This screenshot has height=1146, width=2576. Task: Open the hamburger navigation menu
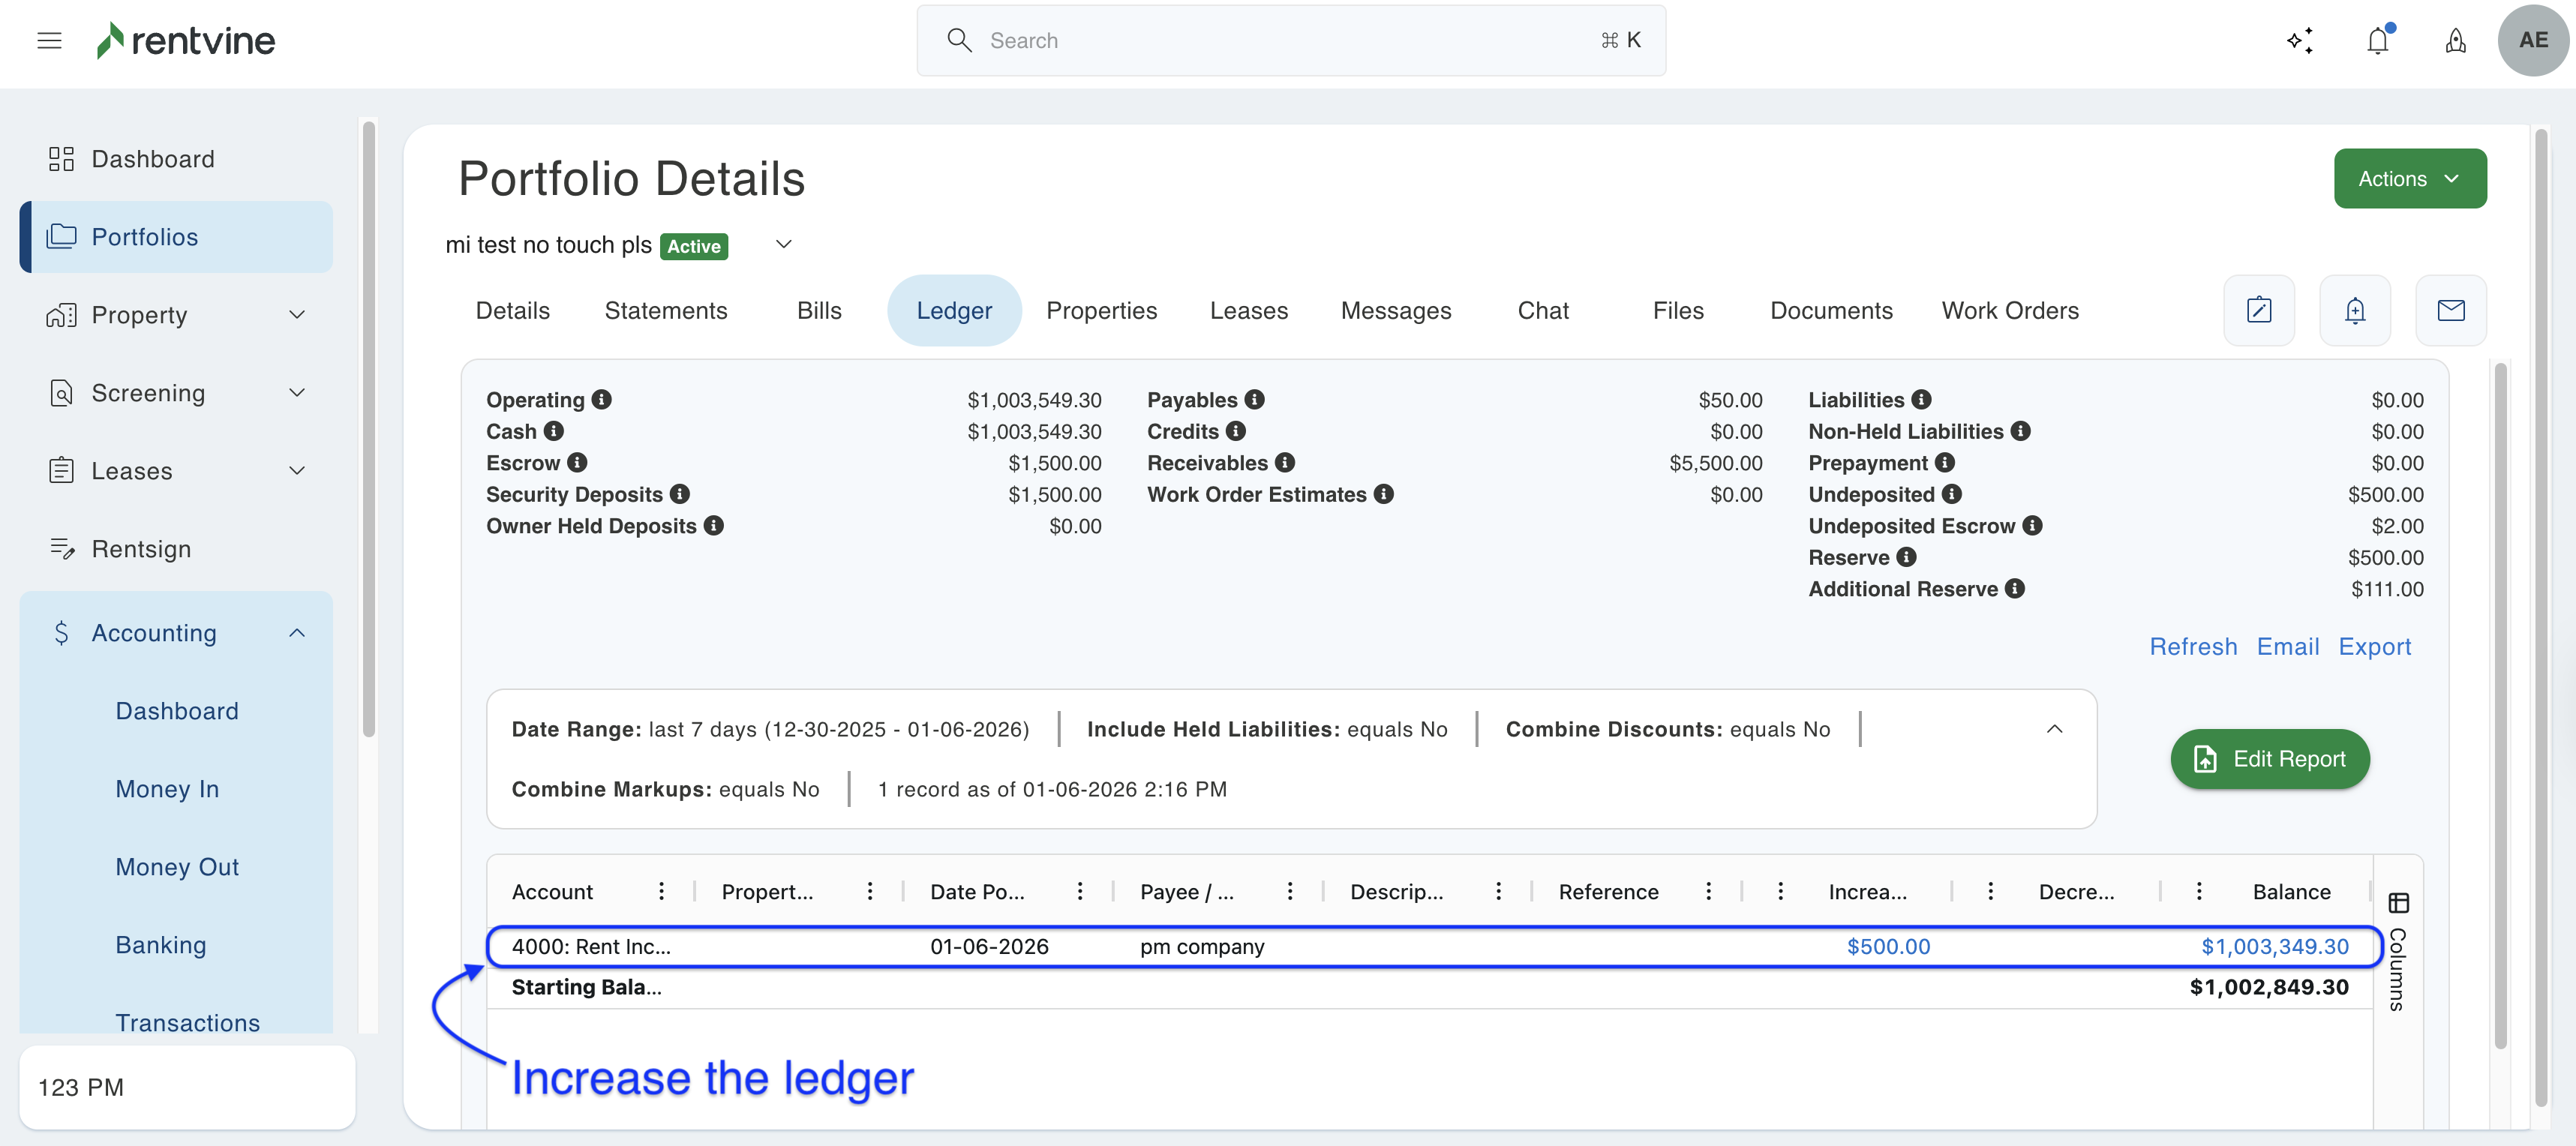(x=49, y=40)
